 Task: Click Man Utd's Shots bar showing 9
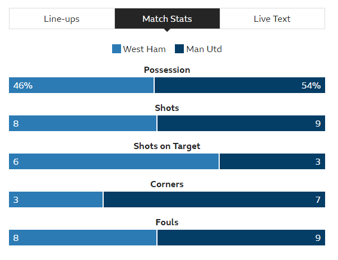point(241,124)
